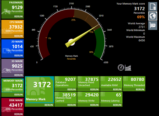The image size is (159, 116).
Task: Open the hardware card icon
Action: 153,25
